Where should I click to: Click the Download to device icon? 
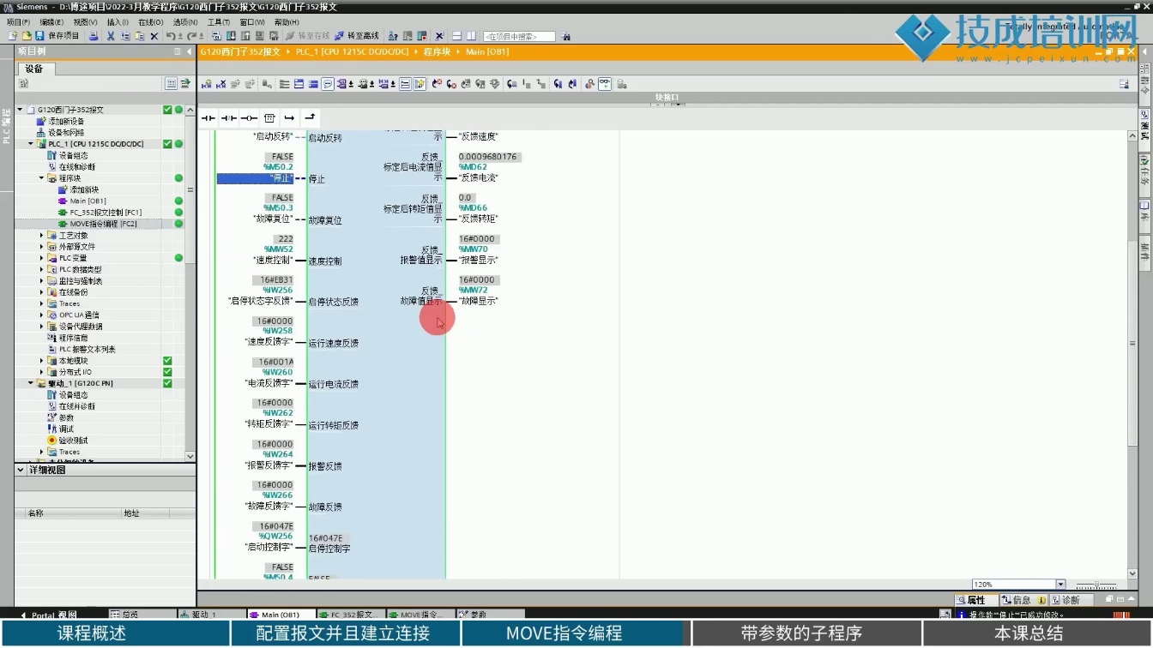point(231,36)
